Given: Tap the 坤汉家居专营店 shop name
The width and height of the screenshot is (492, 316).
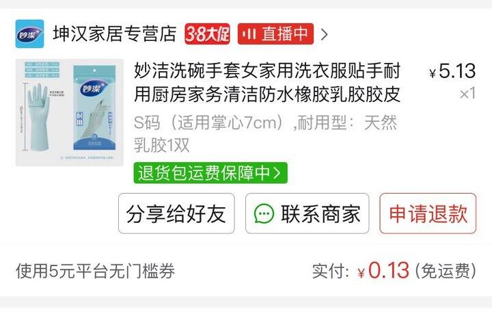Looking at the screenshot, I should point(115,34).
